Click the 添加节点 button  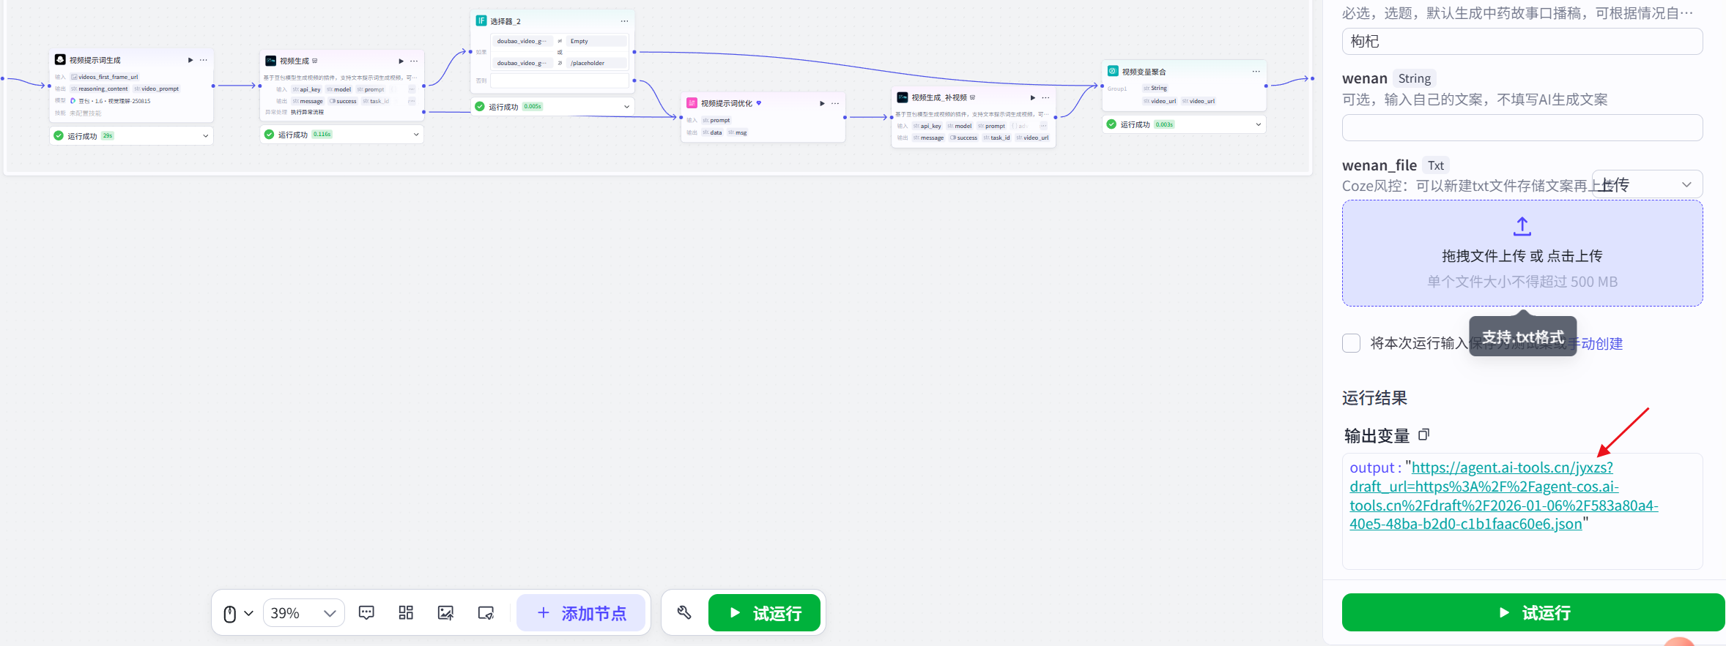coord(582,613)
